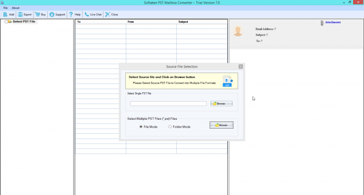Viewport: 364px width, 195px height.
Task: Click the 'To' column header
Action: (x=100, y=22)
